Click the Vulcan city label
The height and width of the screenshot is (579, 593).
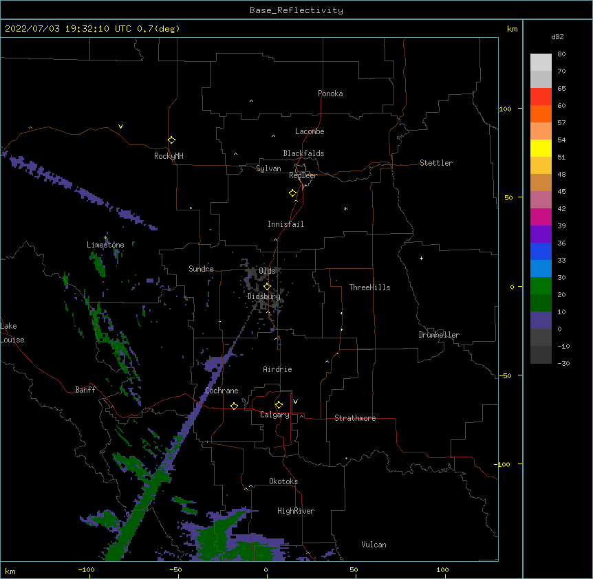click(x=374, y=545)
